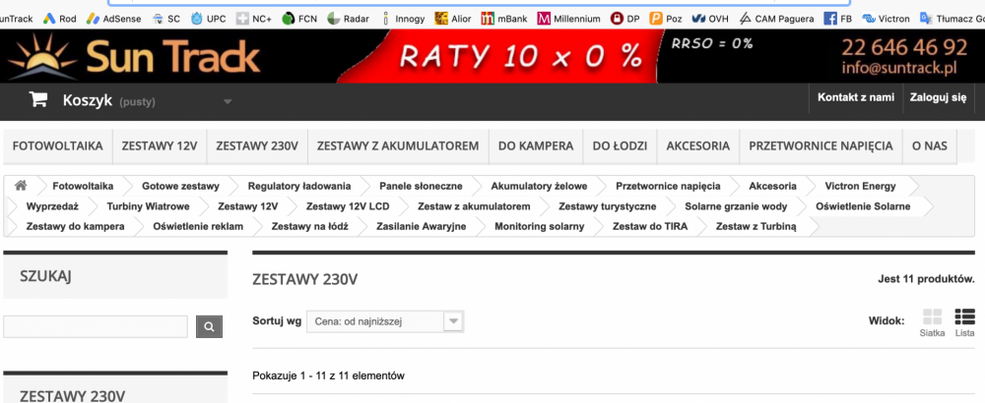The width and height of the screenshot is (985, 403).
Task: Open the mBank bookmark
Action: 504,19
